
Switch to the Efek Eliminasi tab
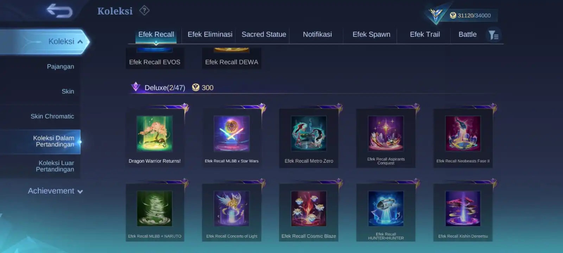click(210, 34)
